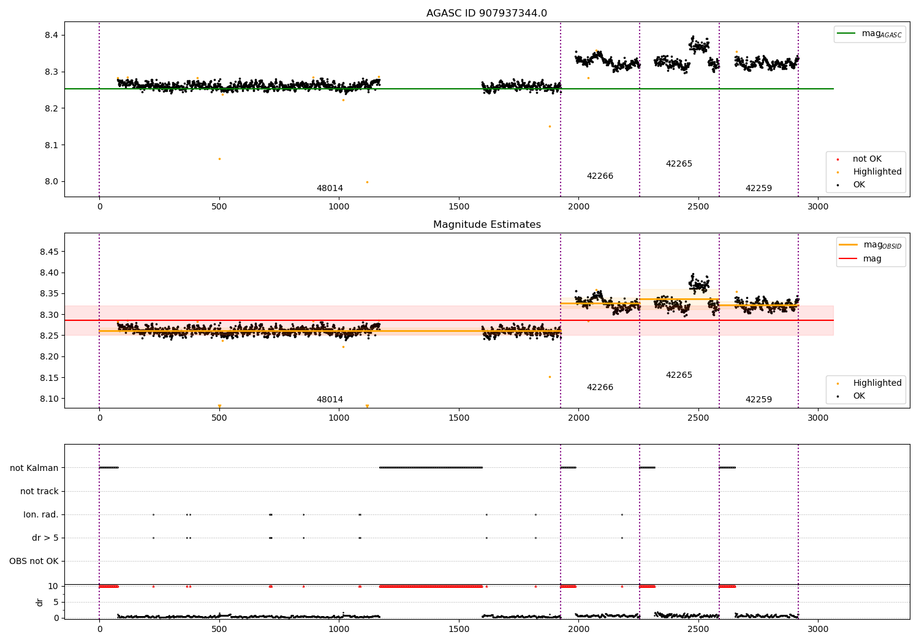Screen dimensions: 919x643
Task: Click the 'OBS not OK' row label
Action: click(x=34, y=562)
